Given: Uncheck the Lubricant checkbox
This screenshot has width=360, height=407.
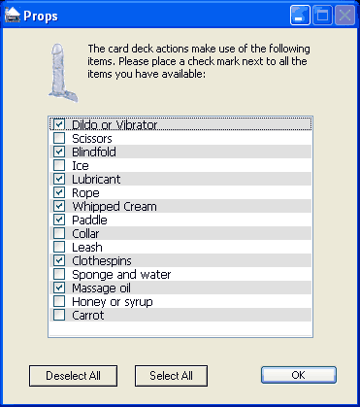Looking at the screenshot, I should pyautogui.click(x=59, y=179).
